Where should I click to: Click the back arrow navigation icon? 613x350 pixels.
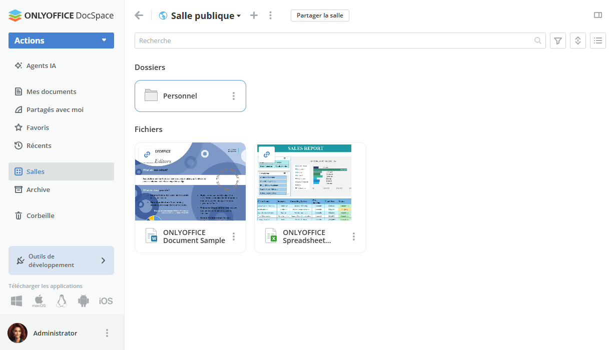click(139, 15)
